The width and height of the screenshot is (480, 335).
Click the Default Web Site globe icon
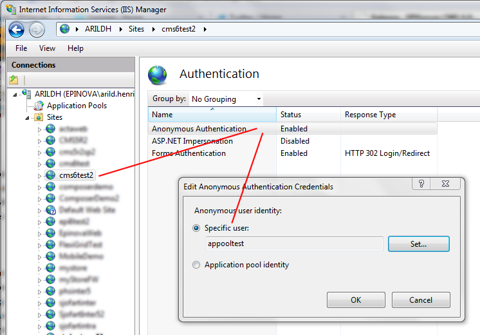(50, 210)
